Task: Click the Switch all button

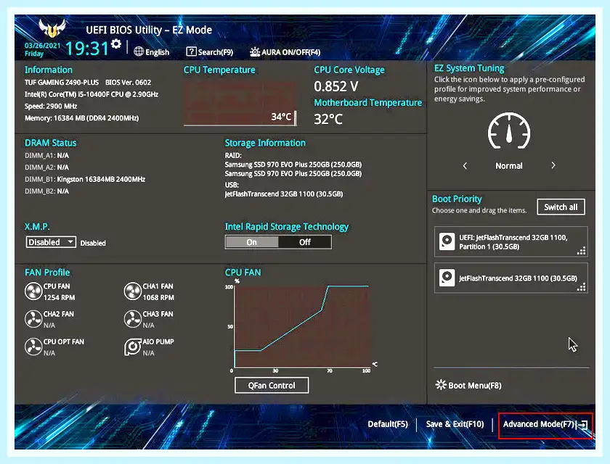Action: (561, 207)
